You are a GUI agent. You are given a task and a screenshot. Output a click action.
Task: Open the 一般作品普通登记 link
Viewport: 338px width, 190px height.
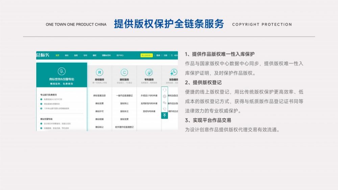click(124, 96)
